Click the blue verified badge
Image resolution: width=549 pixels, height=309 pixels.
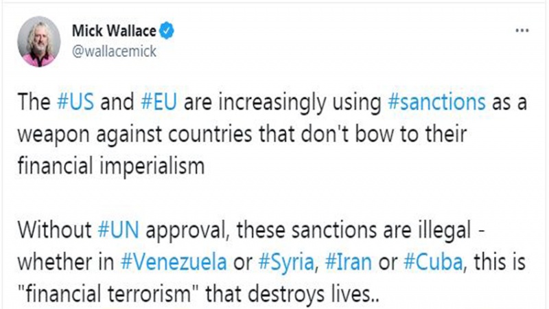click(x=167, y=30)
